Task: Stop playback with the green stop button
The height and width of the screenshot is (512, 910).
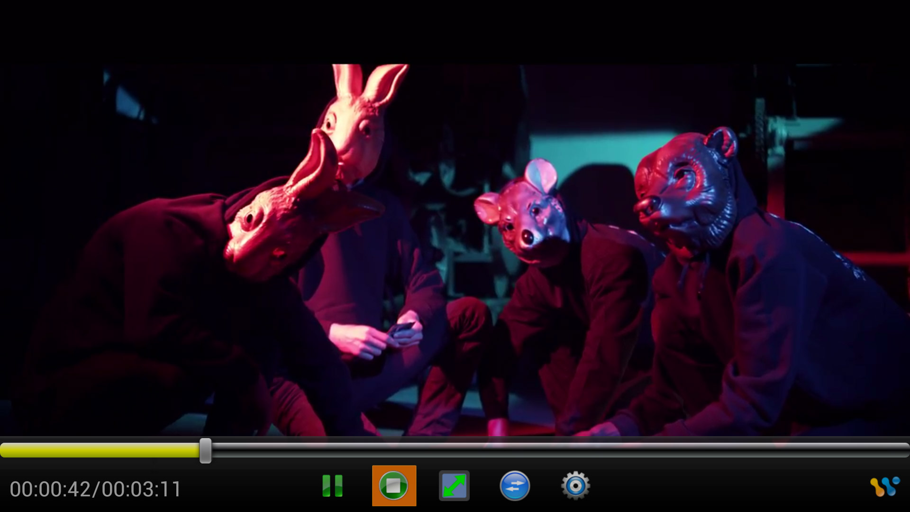Action: click(x=394, y=486)
